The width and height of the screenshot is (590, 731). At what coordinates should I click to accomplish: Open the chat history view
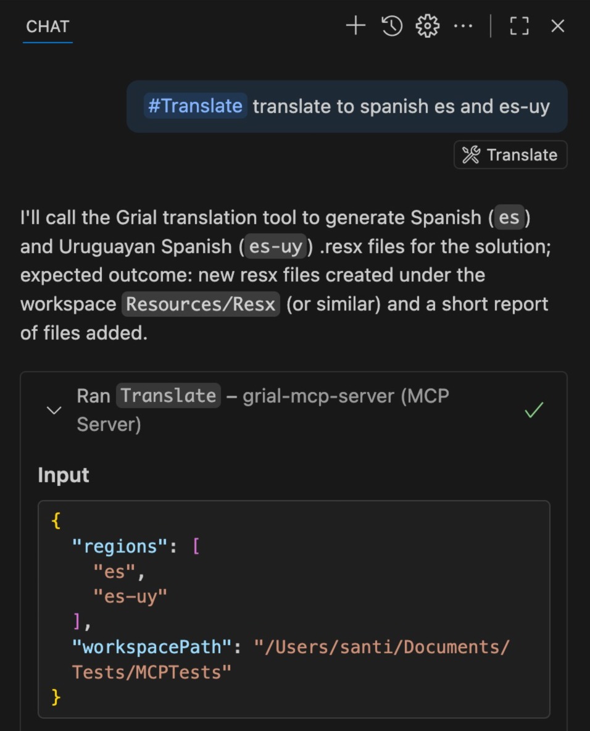[x=391, y=26]
